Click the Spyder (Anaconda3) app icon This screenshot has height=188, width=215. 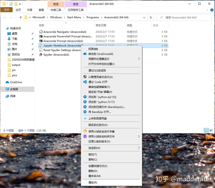[x=41, y=55]
